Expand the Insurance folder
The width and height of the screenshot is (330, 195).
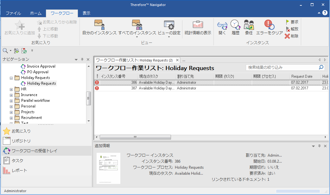point(11,95)
